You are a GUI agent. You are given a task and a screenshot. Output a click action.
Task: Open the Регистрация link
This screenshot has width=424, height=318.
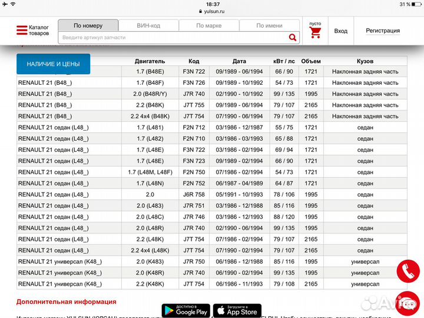(383, 31)
